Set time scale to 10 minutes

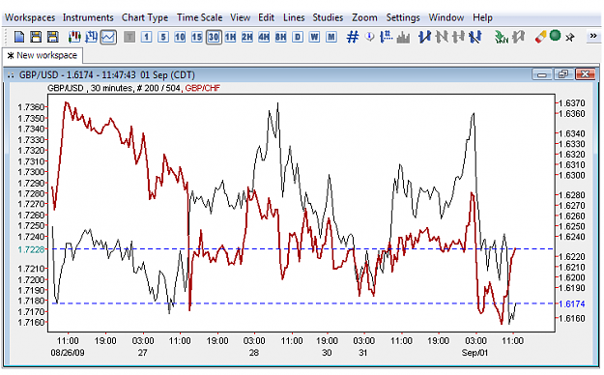click(x=180, y=38)
